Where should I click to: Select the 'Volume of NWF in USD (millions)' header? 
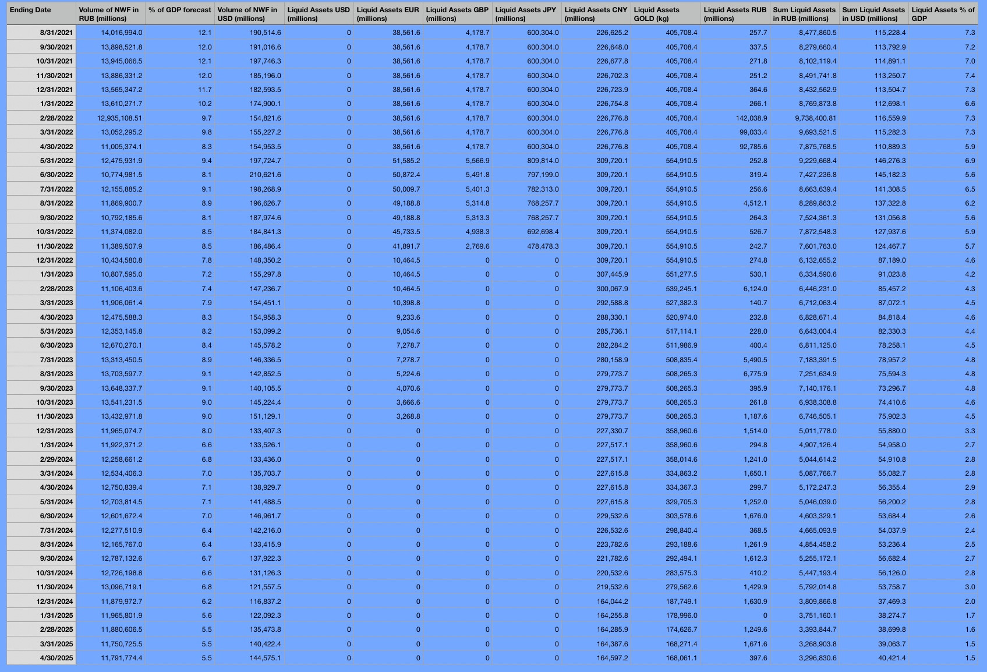coord(249,14)
